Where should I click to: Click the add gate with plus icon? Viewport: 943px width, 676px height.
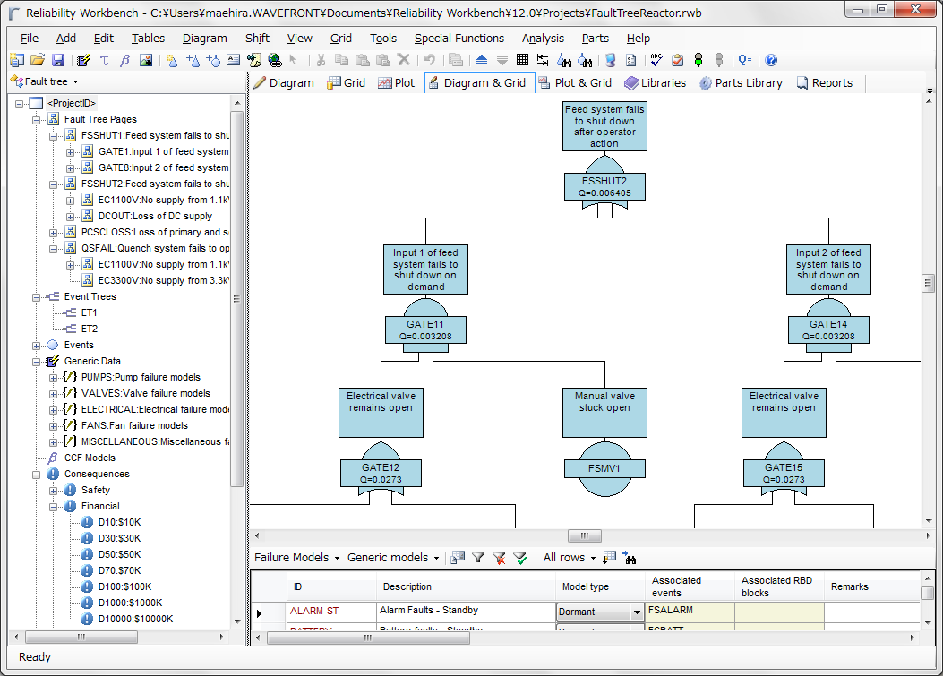(x=193, y=60)
